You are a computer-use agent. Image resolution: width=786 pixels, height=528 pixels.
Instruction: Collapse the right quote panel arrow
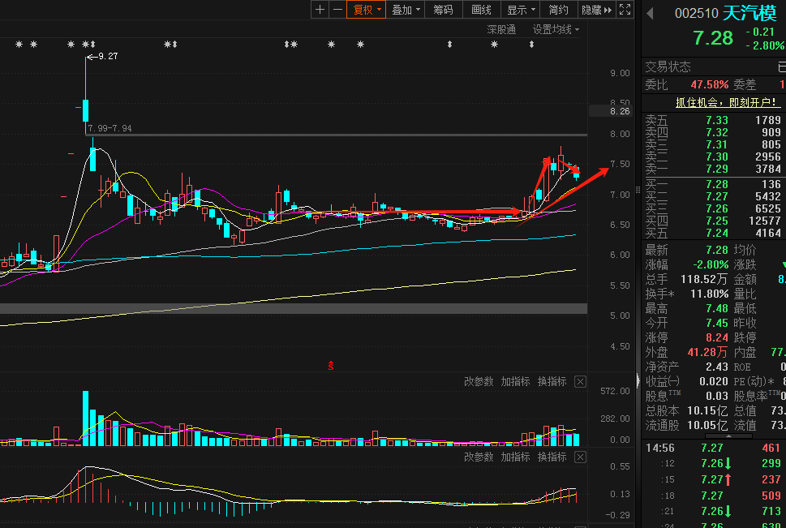point(638,381)
